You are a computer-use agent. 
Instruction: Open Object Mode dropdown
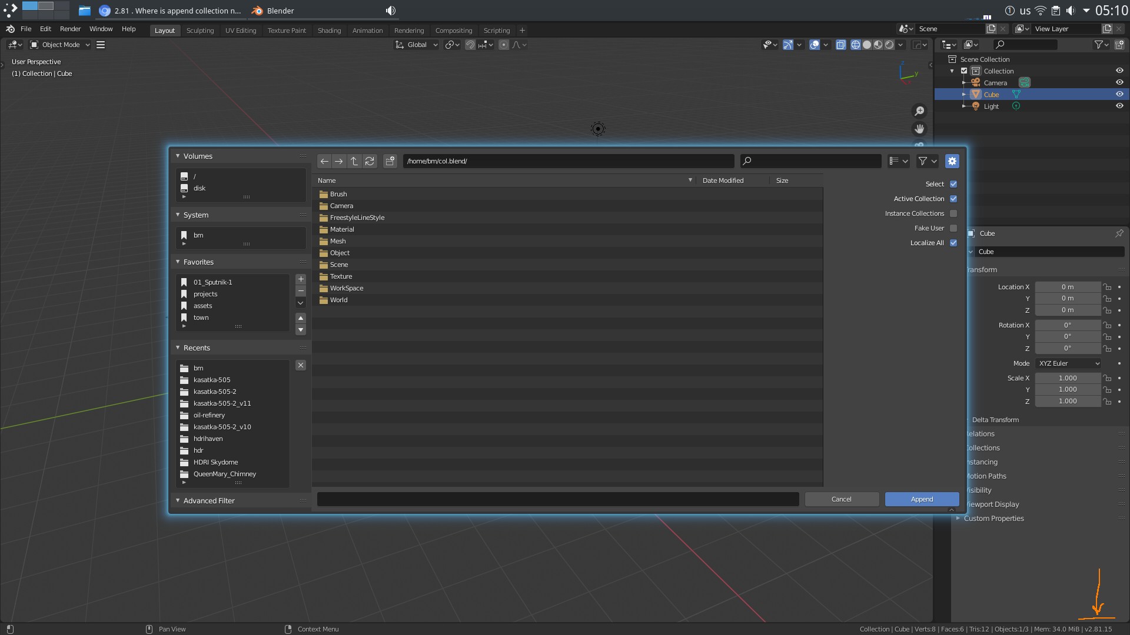tap(60, 45)
